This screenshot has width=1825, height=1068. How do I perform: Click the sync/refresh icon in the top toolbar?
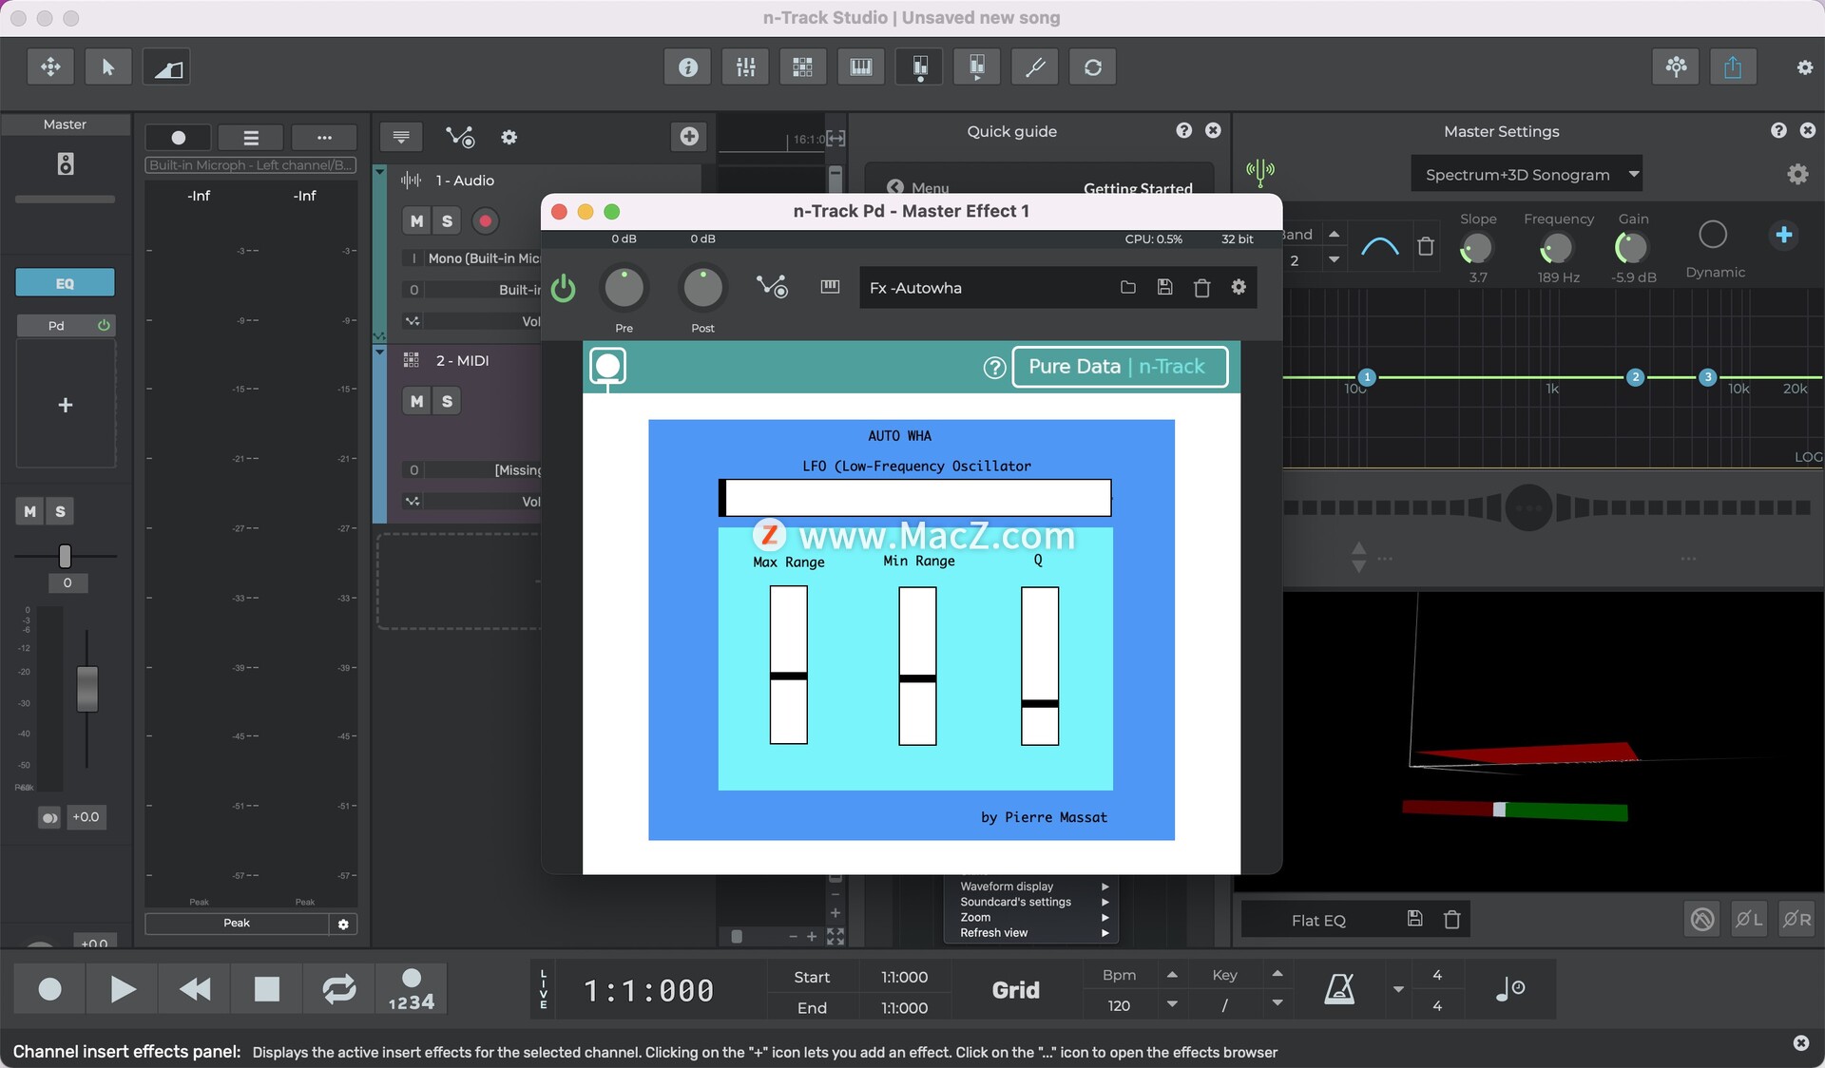point(1093,67)
